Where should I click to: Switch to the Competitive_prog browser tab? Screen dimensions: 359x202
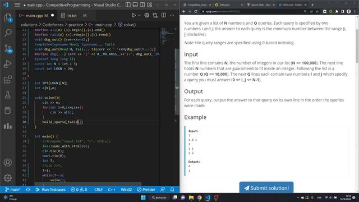[197, 4]
